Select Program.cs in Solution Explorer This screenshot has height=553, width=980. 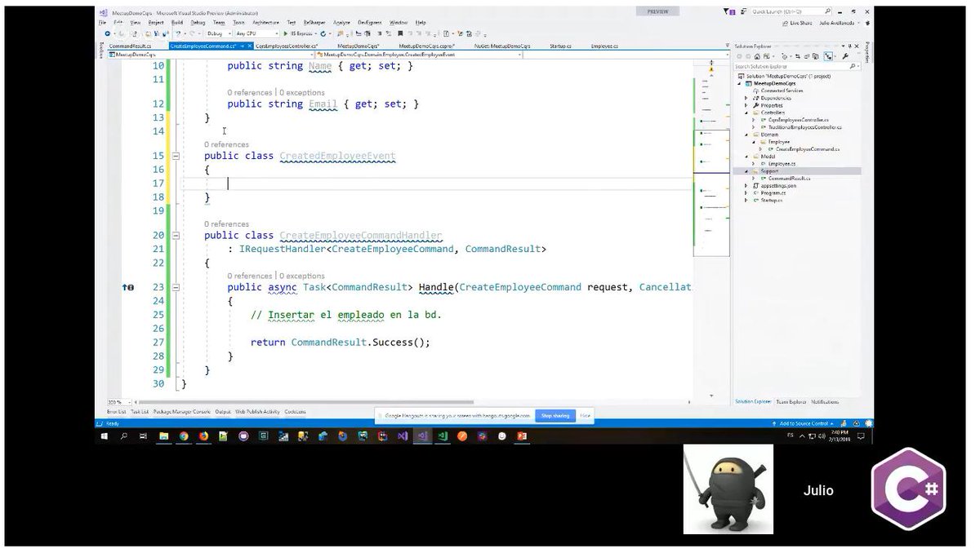773,193
